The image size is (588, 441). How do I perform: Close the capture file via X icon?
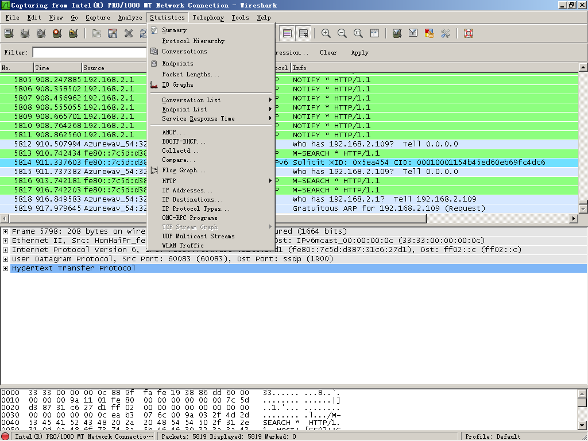(129, 33)
